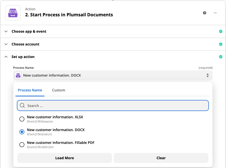The width and height of the screenshot is (226, 168).
Task: Click the (required) label text
Action: (206, 68)
